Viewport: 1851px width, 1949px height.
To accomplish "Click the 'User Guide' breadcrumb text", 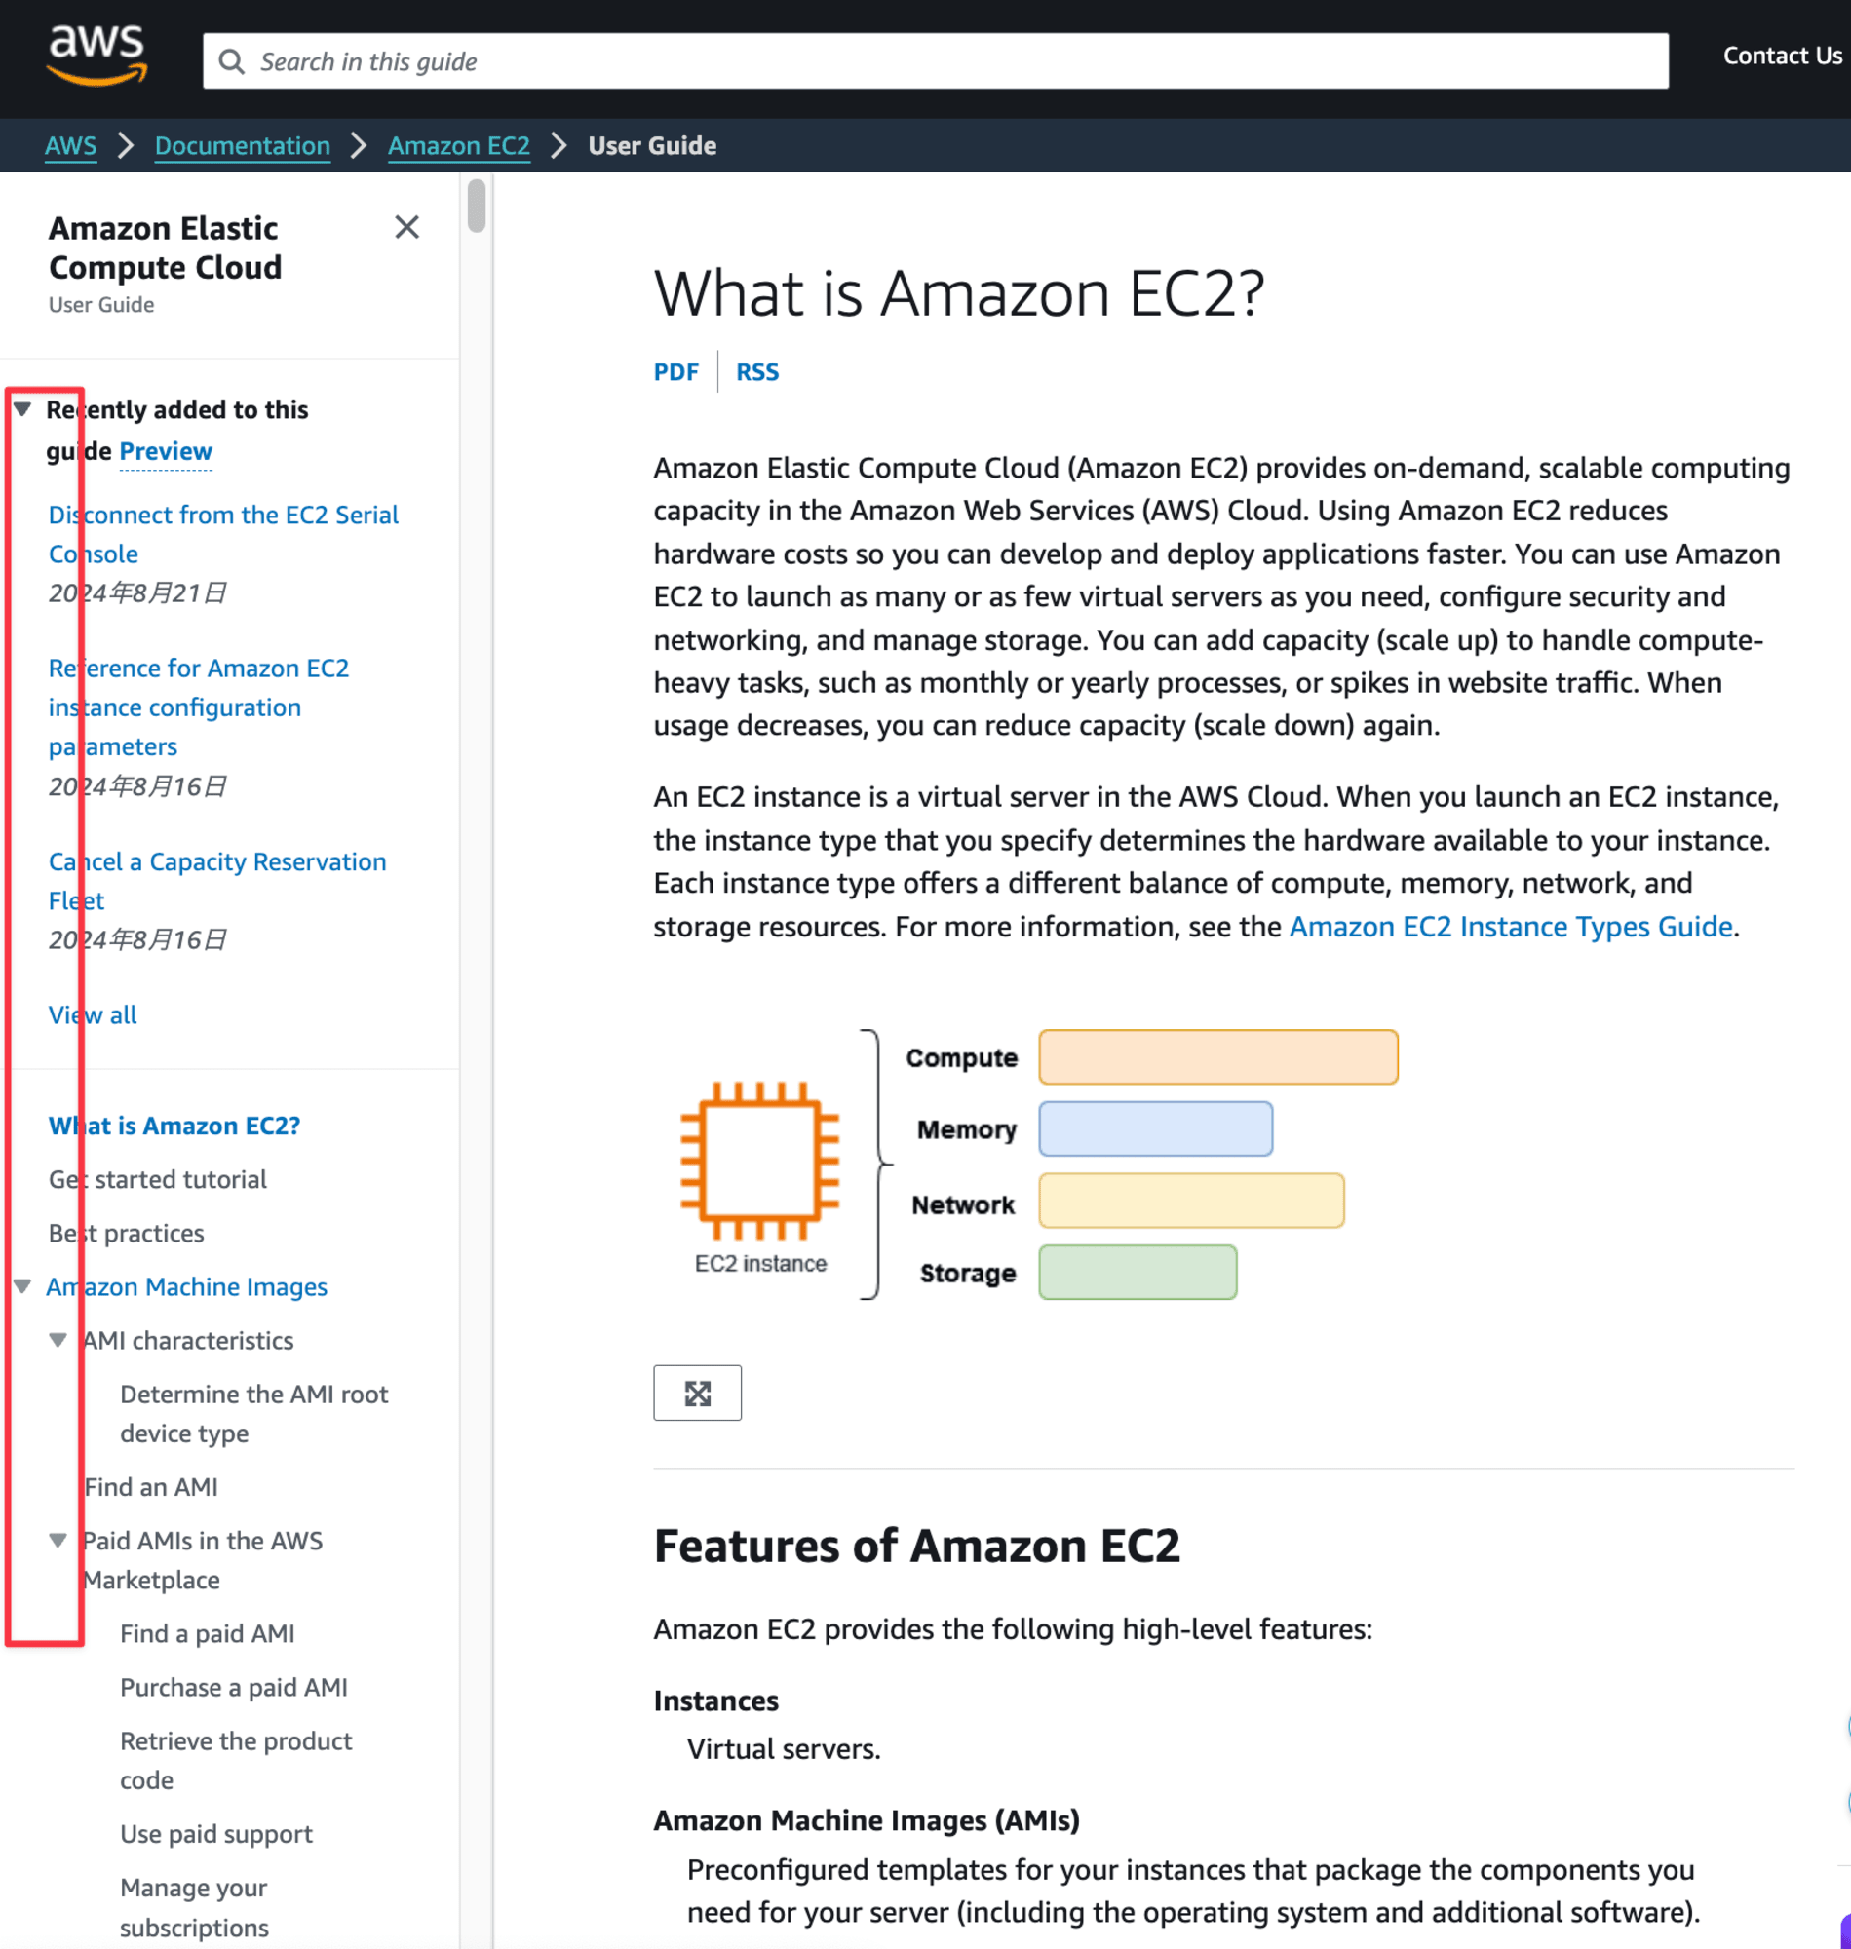I will 652,146.
